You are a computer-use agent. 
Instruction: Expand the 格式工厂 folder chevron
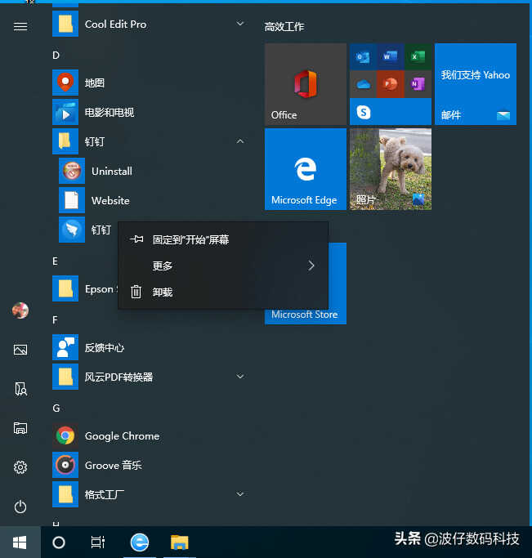tap(240, 494)
